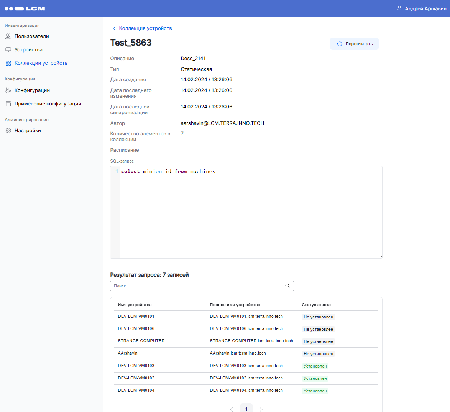Focus the Поиск search field
Image resolution: width=450 pixels, height=412 pixels.
click(197, 286)
